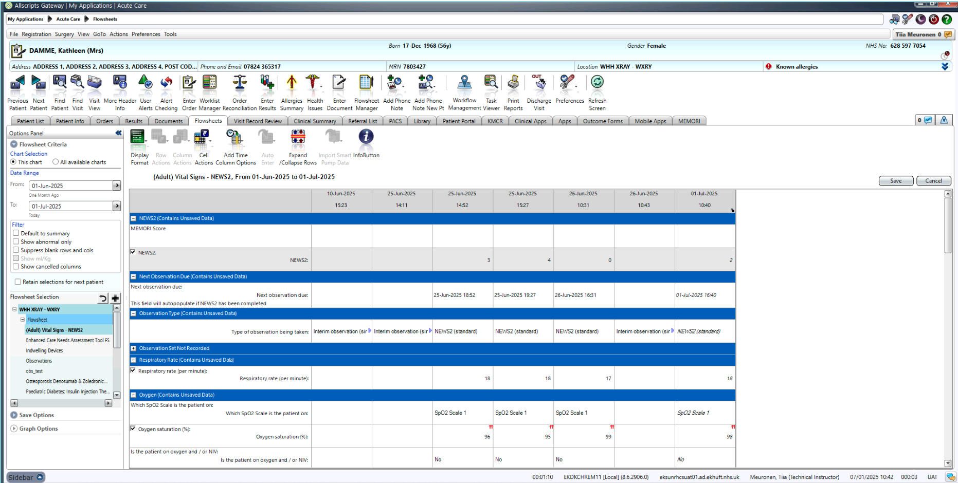The width and height of the screenshot is (958, 483).
Task: Switch to the Clinical Summary tab
Action: 315,121
